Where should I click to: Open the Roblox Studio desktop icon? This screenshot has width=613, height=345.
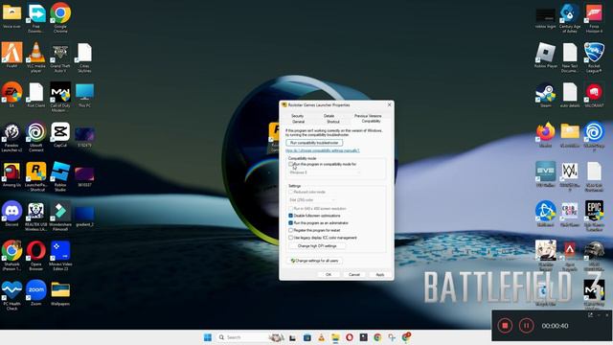pyautogui.click(x=60, y=176)
